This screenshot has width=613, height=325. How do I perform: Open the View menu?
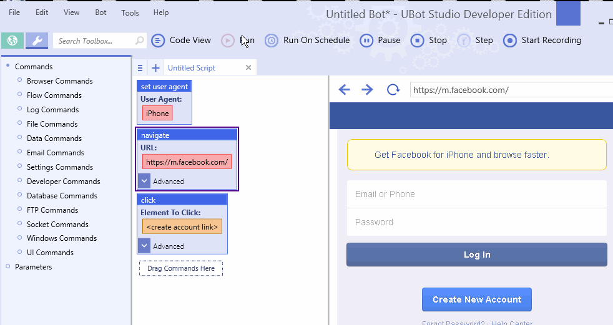coord(72,12)
